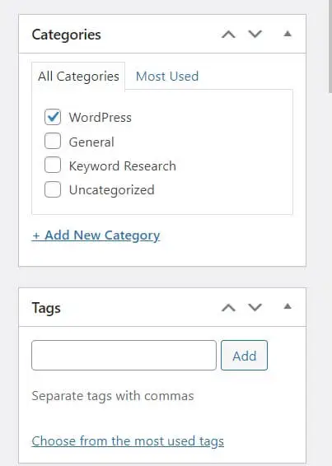Move the Tags panel up
This screenshot has width=332, height=466.
click(228, 308)
